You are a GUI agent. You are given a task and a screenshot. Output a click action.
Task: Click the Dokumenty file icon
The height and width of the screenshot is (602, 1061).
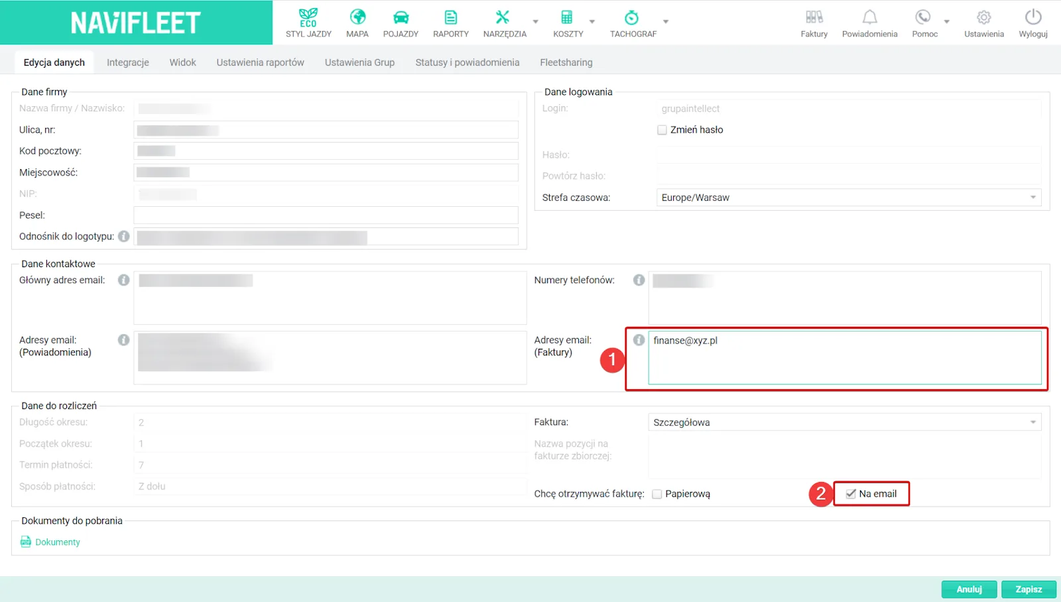click(x=26, y=542)
